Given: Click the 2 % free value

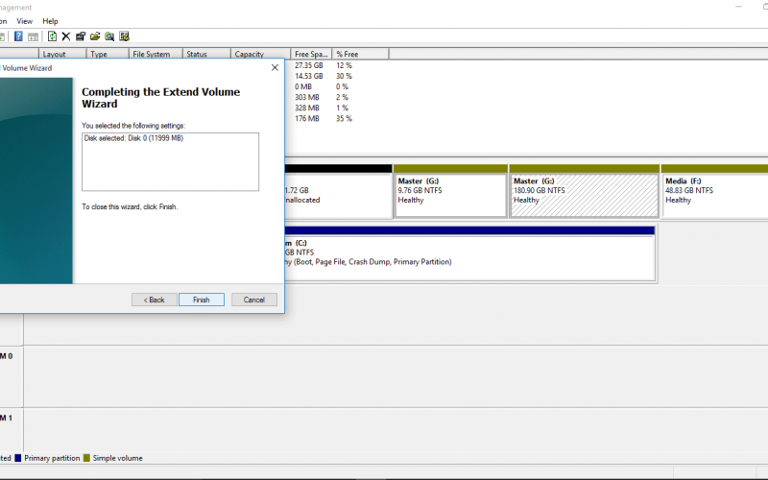Looking at the screenshot, I should [343, 98].
